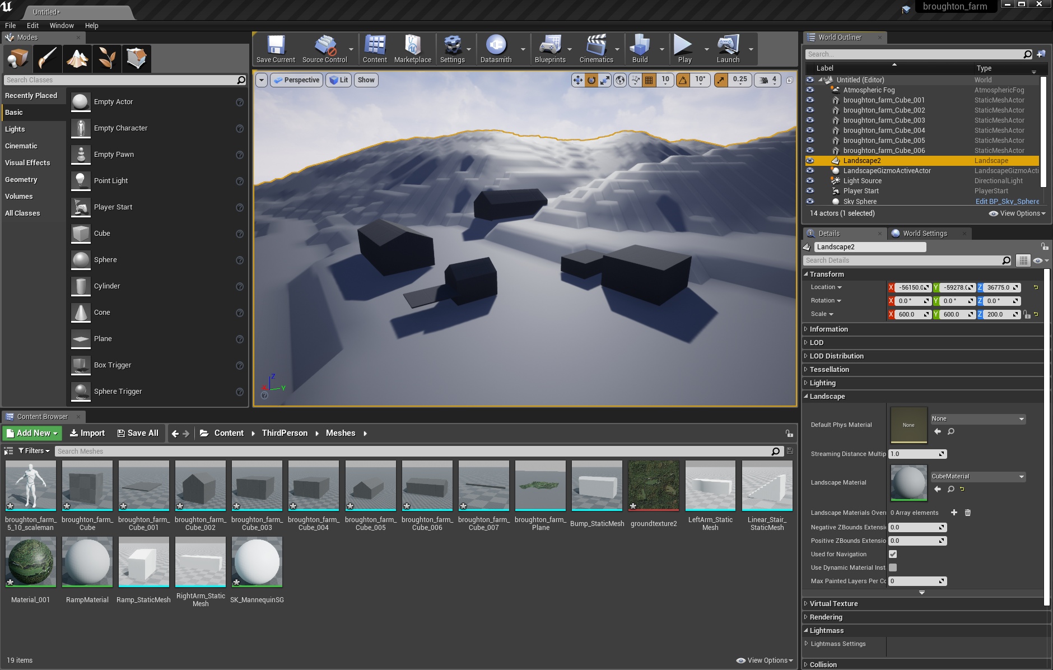Click the Datasmith toolbar icon
The image size is (1053, 670).
pyautogui.click(x=496, y=49)
